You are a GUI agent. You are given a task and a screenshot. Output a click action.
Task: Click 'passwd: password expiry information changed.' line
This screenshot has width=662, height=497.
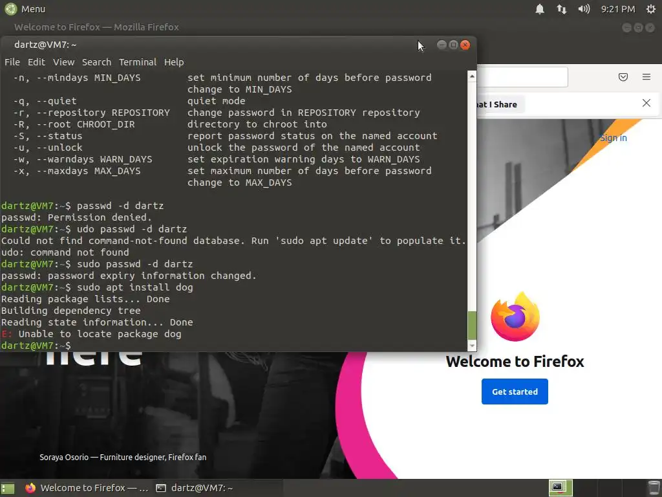(x=129, y=276)
